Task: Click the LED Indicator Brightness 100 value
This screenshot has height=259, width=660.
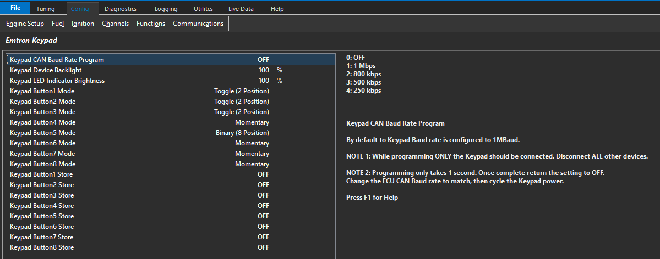Action: pyautogui.click(x=264, y=81)
